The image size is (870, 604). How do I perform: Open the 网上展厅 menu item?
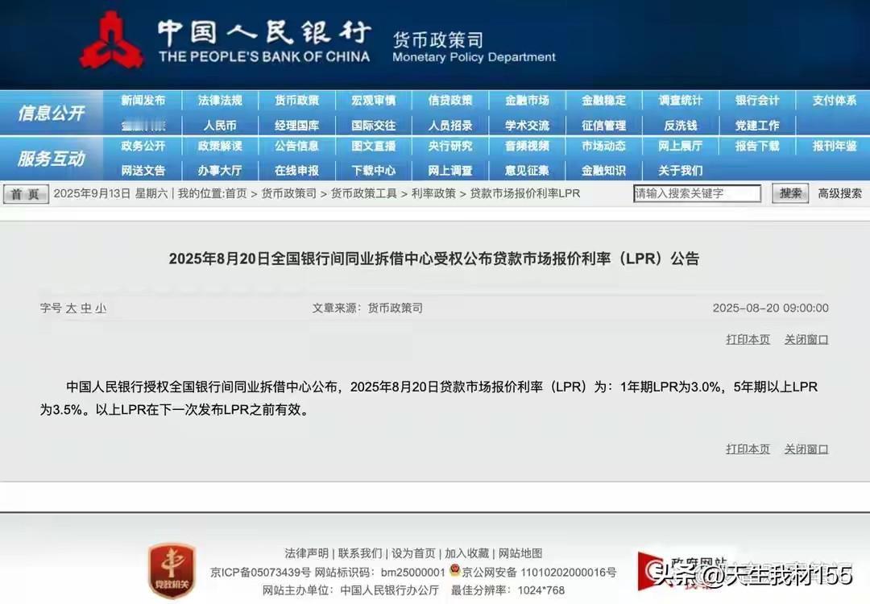[680, 146]
